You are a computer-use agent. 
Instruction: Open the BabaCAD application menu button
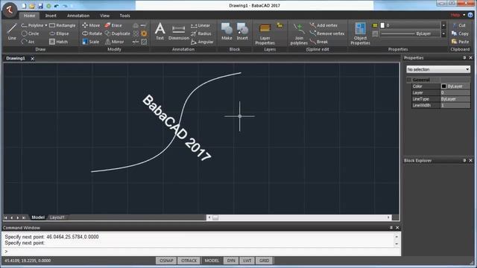tap(10, 10)
